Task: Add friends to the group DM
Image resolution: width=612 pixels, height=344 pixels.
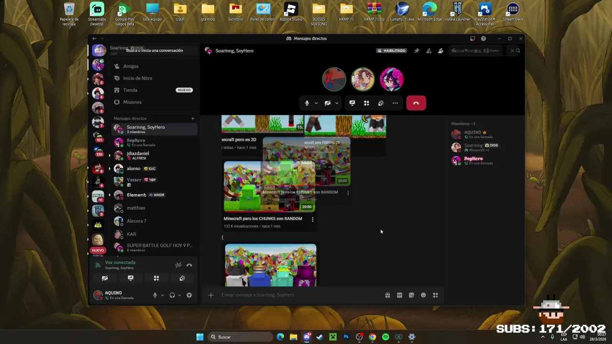Action: click(x=429, y=51)
